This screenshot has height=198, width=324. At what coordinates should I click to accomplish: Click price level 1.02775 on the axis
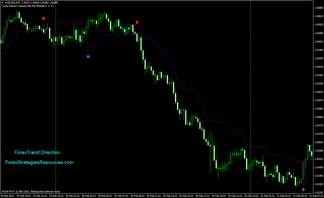coord(318,125)
